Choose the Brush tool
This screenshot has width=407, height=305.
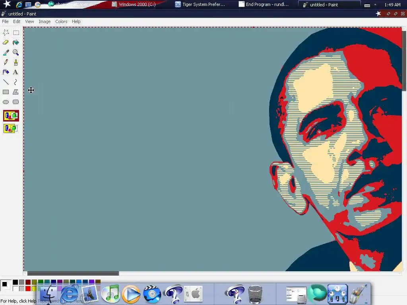pyautogui.click(x=16, y=62)
